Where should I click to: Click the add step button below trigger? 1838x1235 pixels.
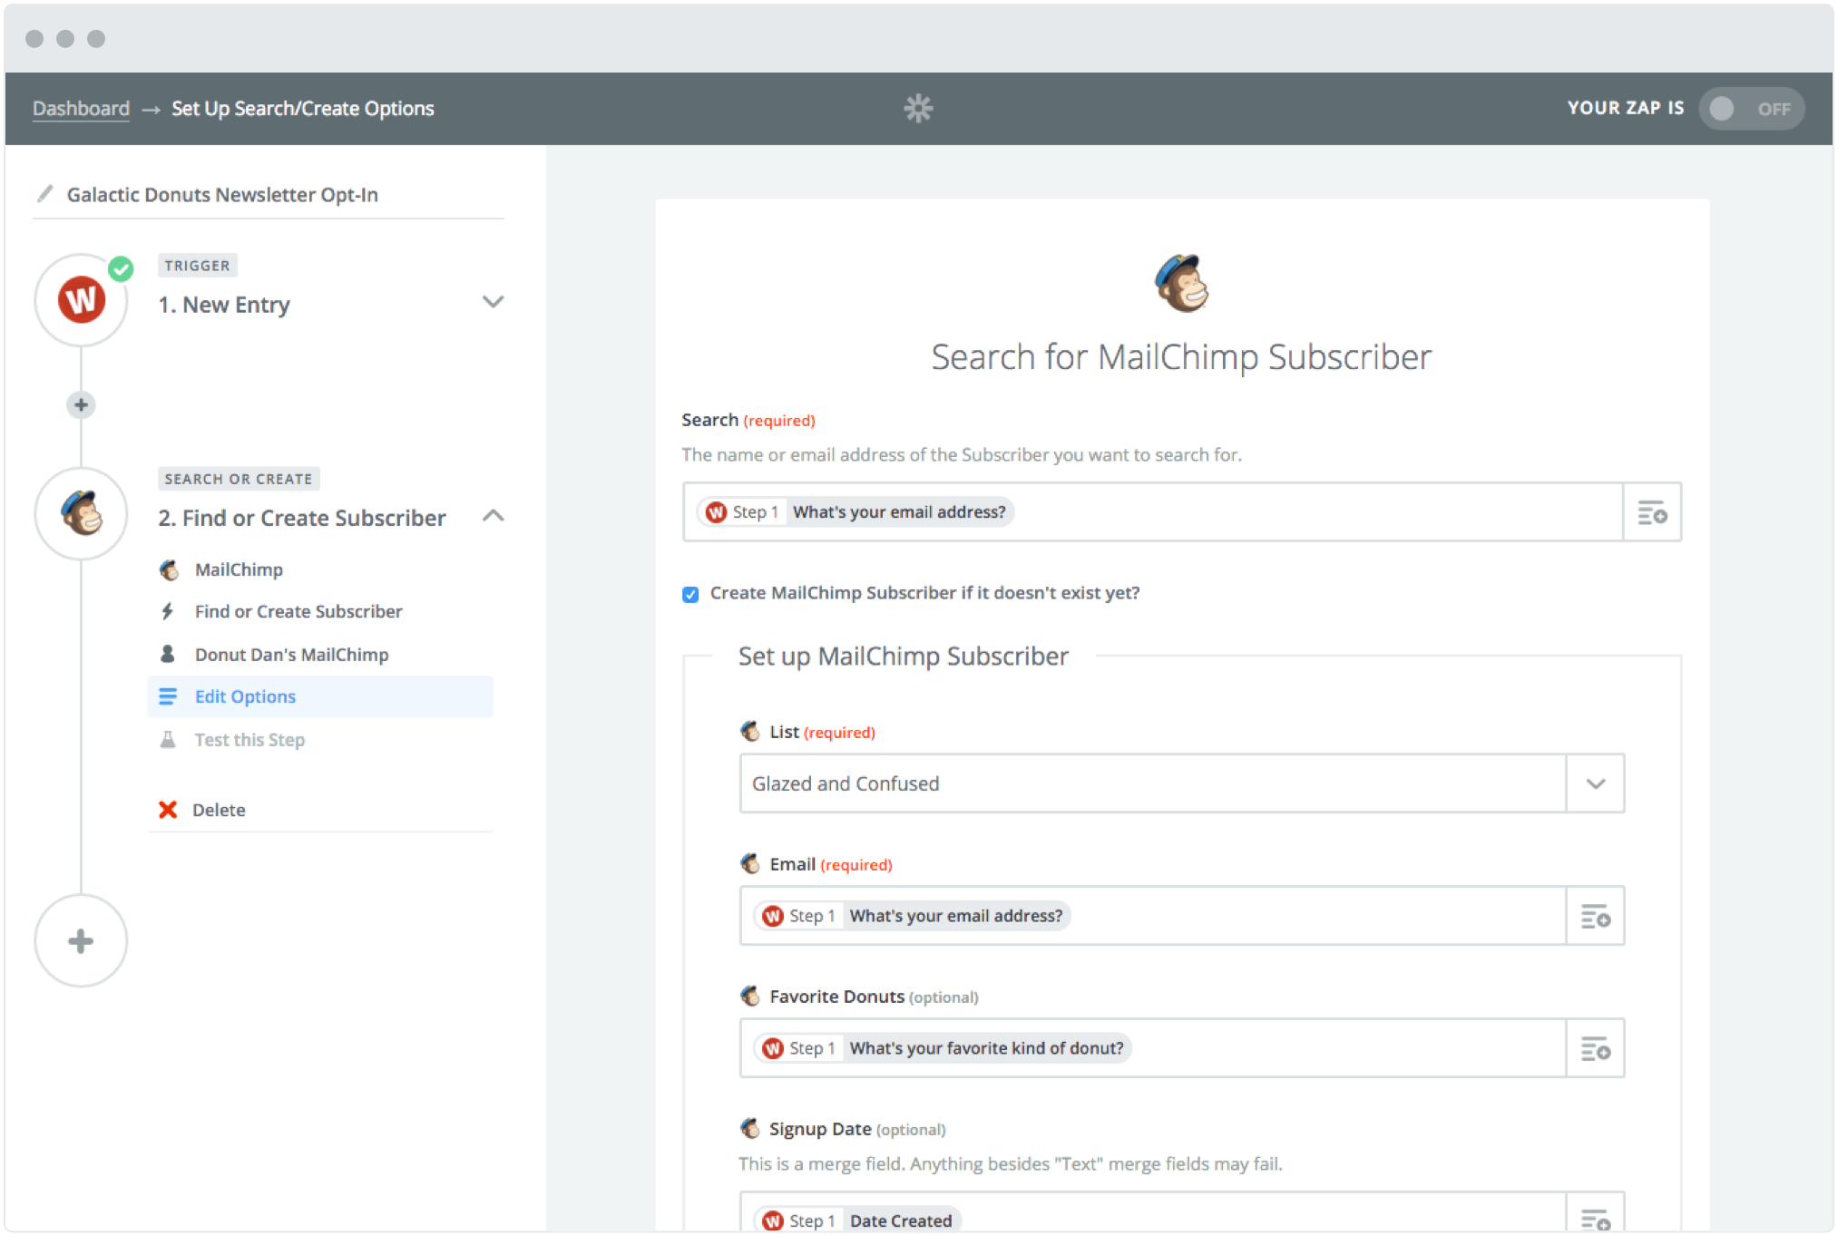(x=80, y=404)
